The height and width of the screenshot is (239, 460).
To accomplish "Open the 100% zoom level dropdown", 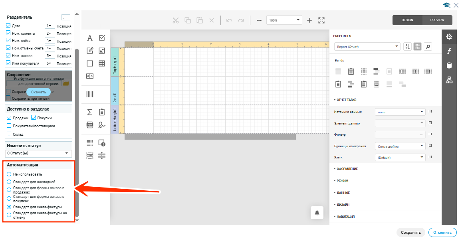I will point(285,20).
